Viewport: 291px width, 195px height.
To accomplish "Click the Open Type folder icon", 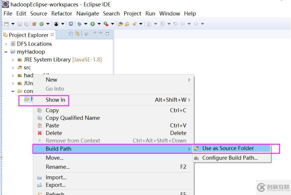I will pyautogui.click(x=120, y=24).
